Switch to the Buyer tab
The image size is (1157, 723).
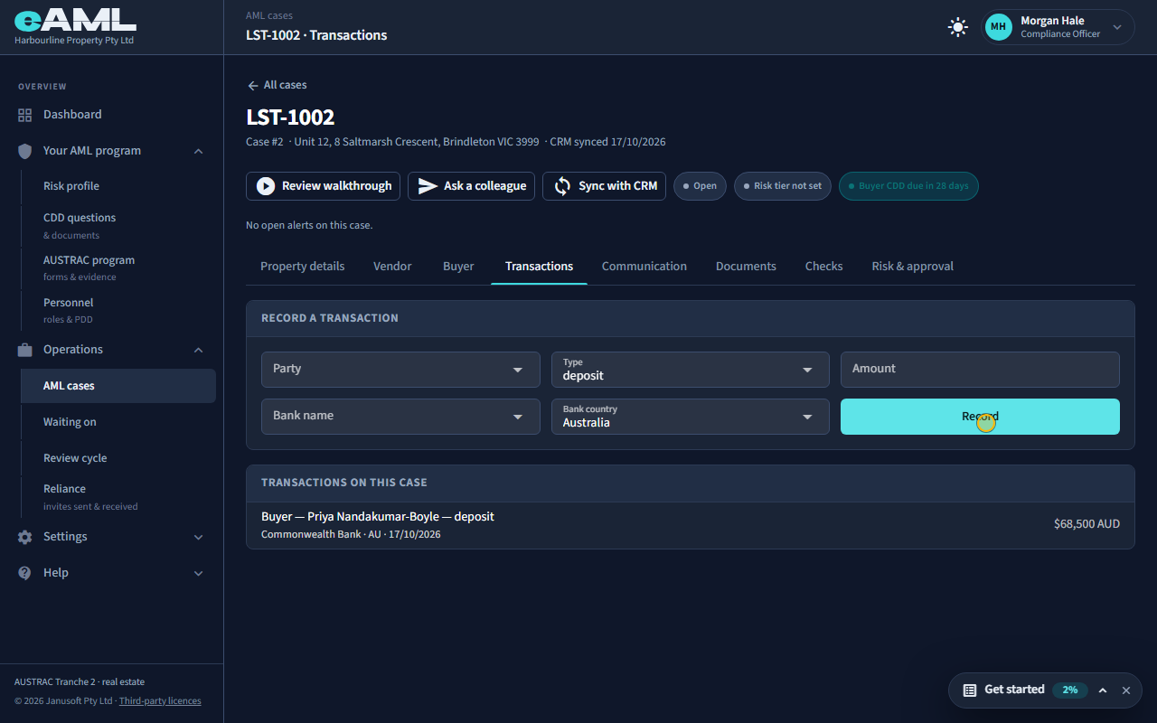tap(458, 267)
